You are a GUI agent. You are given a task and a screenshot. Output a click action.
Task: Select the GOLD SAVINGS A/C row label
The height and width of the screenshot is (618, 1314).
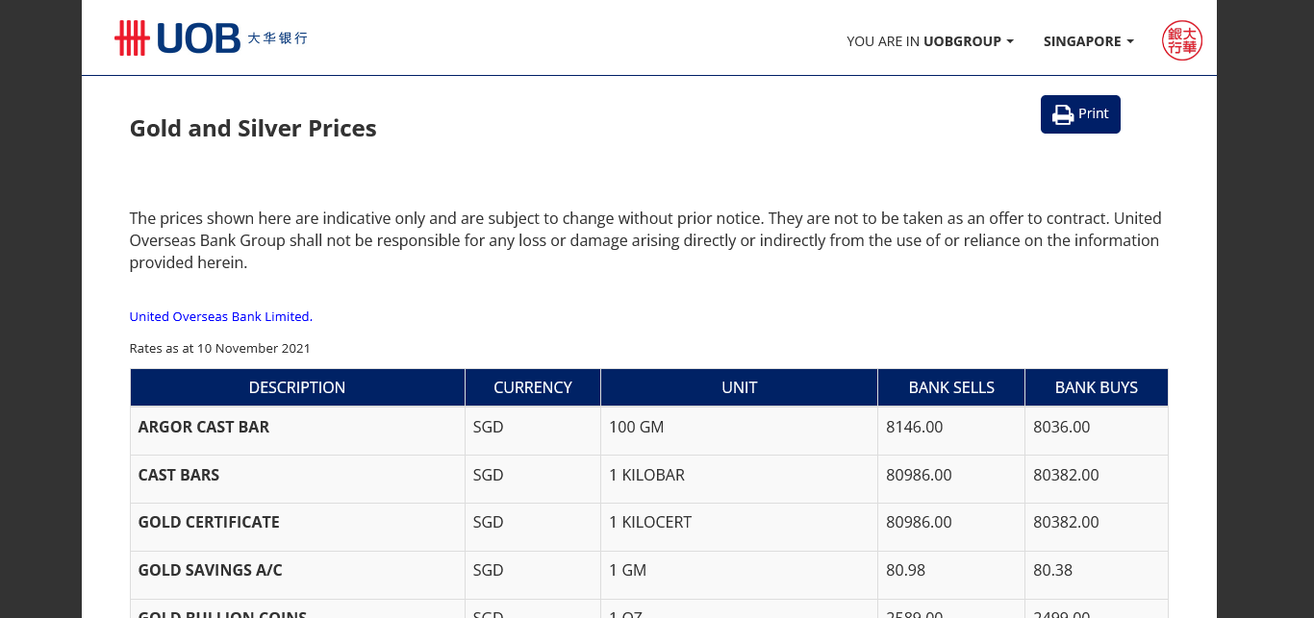pyautogui.click(x=211, y=570)
